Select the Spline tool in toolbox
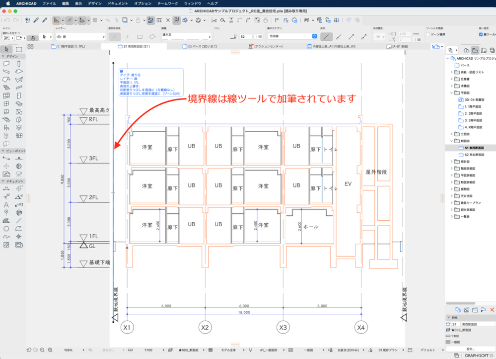496x359 pixels. click(x=6, y=236)
